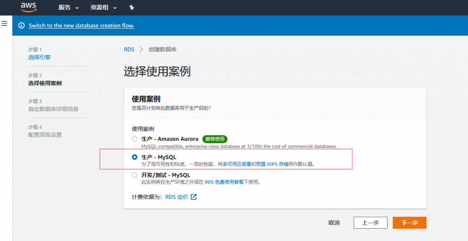Click the 创建数据库 breadcrumb text
468x241 pixels.
point(163,49)
